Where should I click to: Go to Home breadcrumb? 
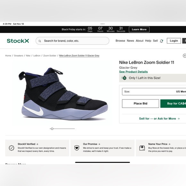pyautogui.click(x=8, y=55)
